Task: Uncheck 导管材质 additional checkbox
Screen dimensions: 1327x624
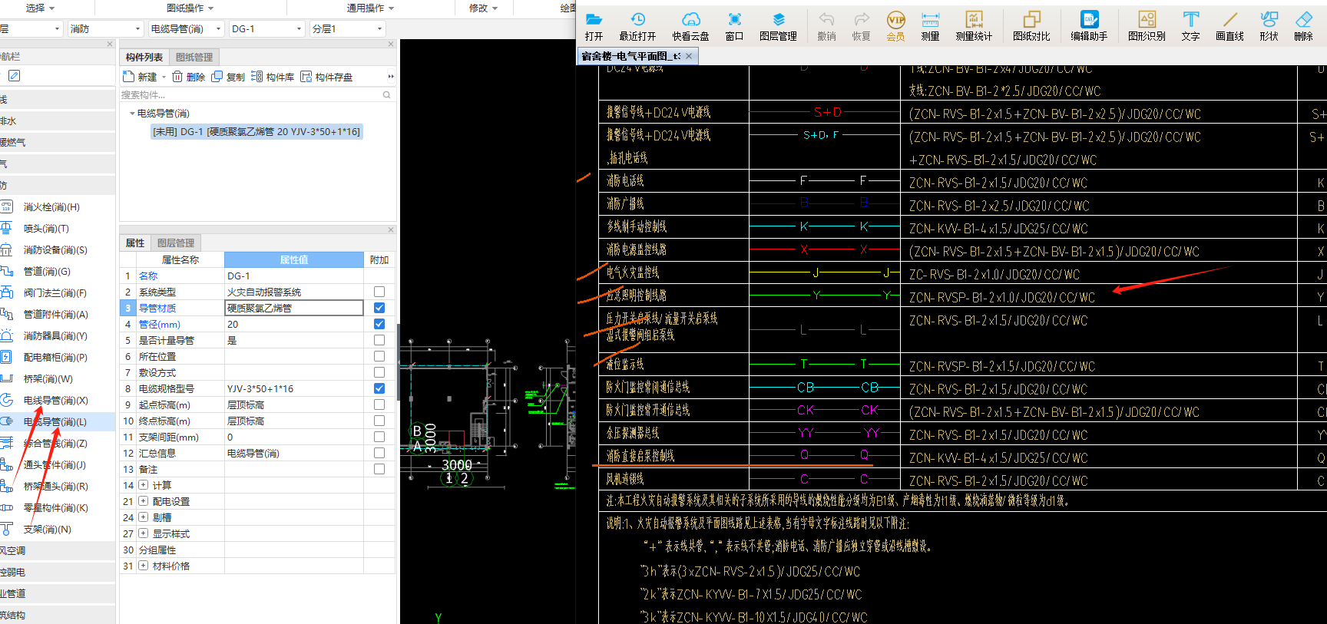Action: [379, 308]
